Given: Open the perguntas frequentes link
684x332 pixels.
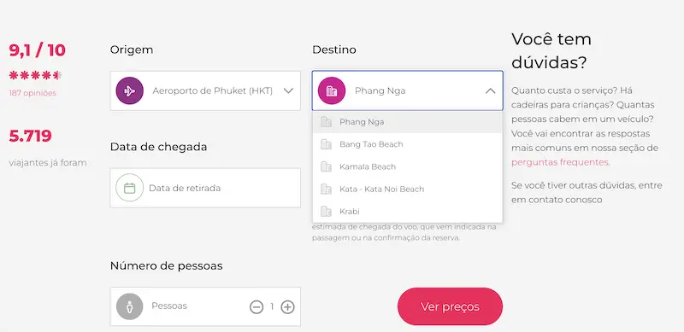Looking at the screenshot, I should pyautogui.click(x=560, y=162).
